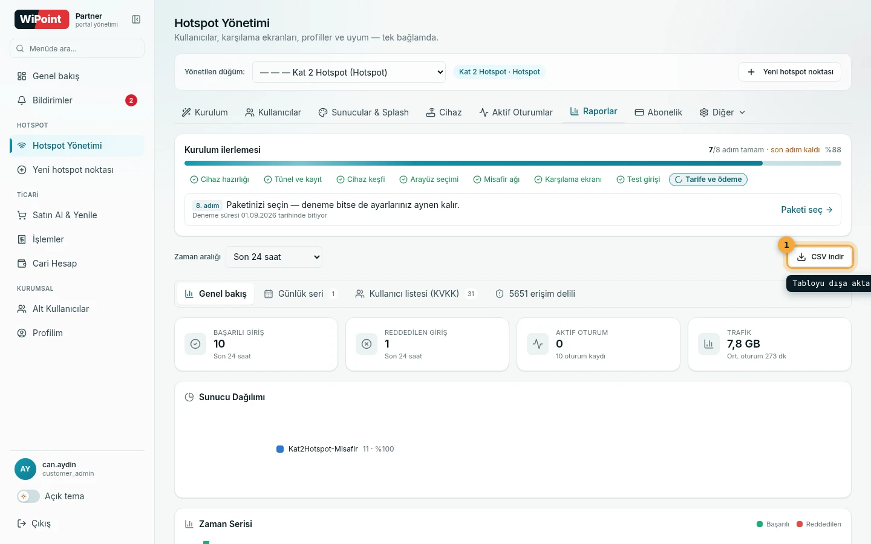The width and height of the screenshot is (871, 544).
Task: Switch to the Kurulum tab
Action: tap(204, 112)
